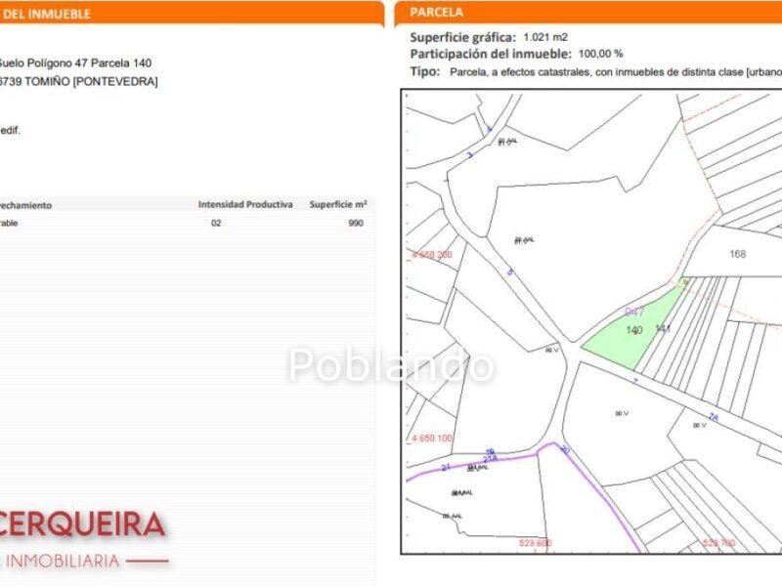Select the surface value 990
The width and height of the screenshot is (782, 586).
[356, 224]
